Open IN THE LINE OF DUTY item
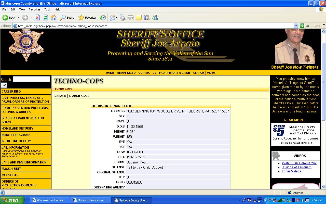 [26, 141]
